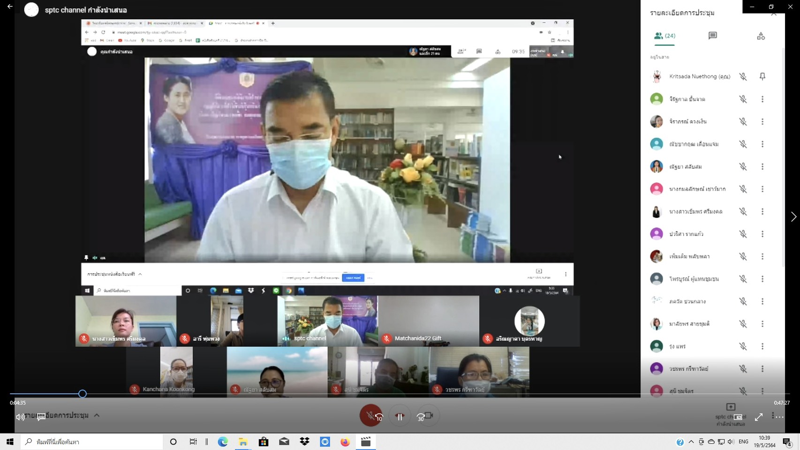Select the people tab showing 24 participants
The width and height of the screenshot is (800, 450).
tap(664, 36)
